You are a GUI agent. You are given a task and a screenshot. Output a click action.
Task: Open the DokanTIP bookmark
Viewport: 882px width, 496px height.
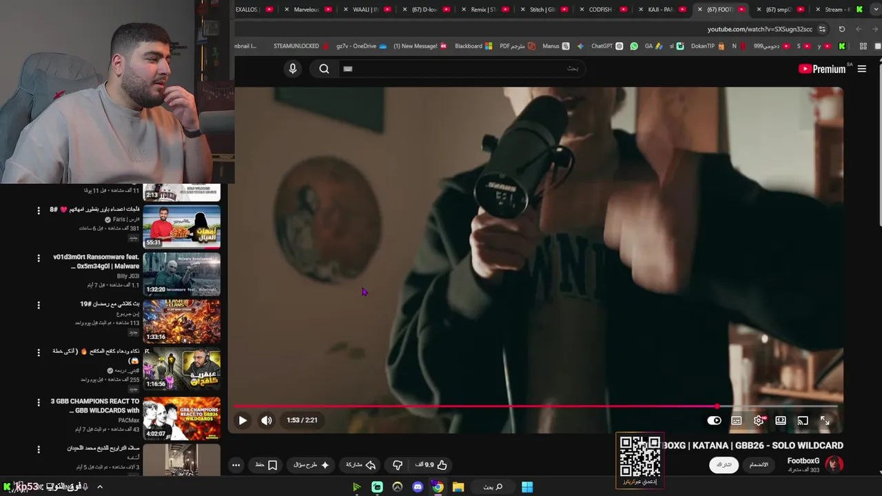(707, 46)
